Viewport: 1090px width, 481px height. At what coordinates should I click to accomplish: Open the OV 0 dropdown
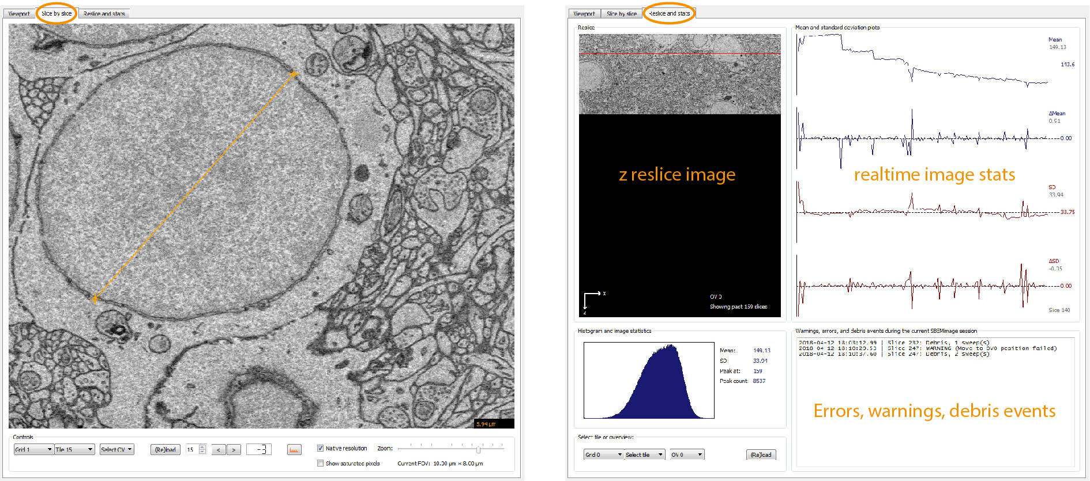pos(687,454)
